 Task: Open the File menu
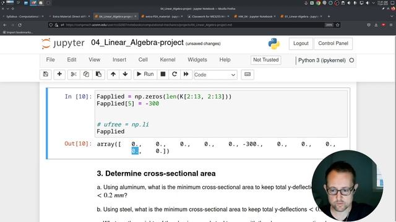coord(50,60)
